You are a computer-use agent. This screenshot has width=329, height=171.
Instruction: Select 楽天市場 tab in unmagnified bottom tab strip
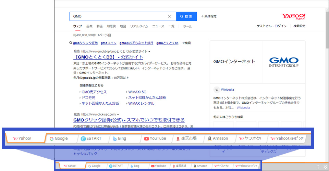tap(180, 166)
